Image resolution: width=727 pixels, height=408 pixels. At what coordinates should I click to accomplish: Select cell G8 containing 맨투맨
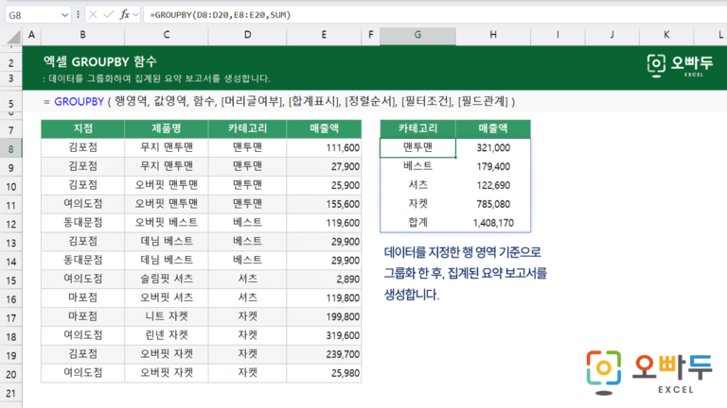pyautogui.click(x=417, y=147)
